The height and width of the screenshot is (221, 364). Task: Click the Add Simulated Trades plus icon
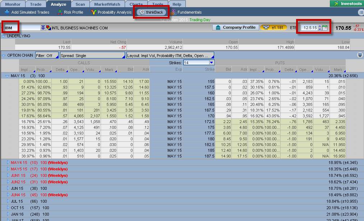coord(7,12)
